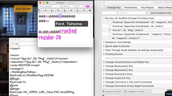This screenshot has height=96, width=172.
Task: Expand Change CapsLock Key
Action: [x=104, y=78]
